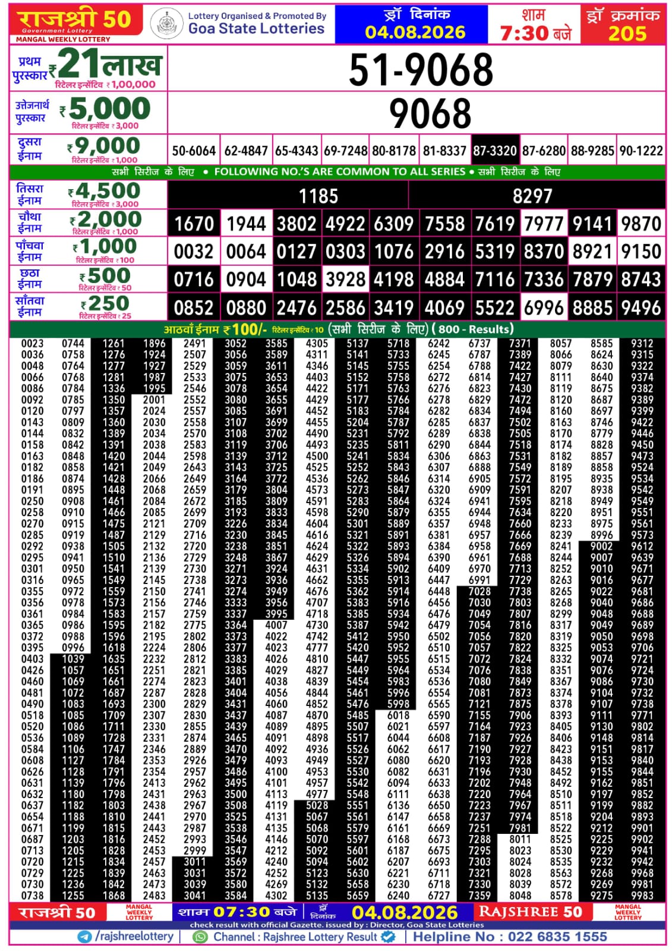
Task: Select second prize number 62-4847
Action: tap(246, 151)
